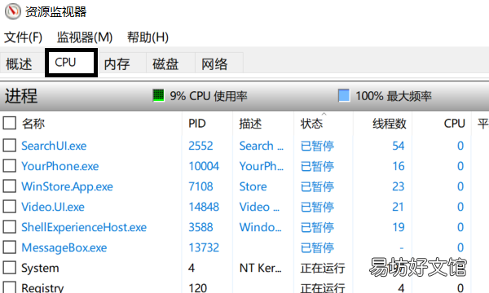
Task: Sort by the 名称 column
Action: pyautogui.click(x=33, y=124)
